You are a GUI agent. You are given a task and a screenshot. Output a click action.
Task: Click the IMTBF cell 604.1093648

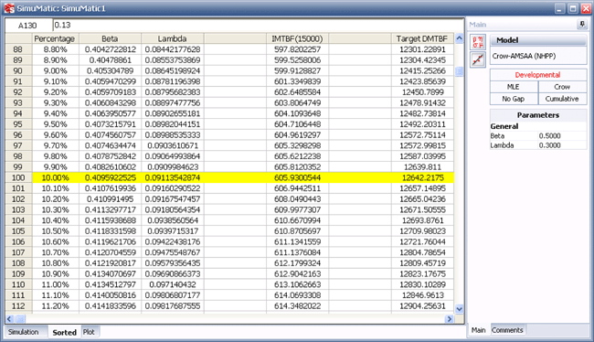(297, 113)
